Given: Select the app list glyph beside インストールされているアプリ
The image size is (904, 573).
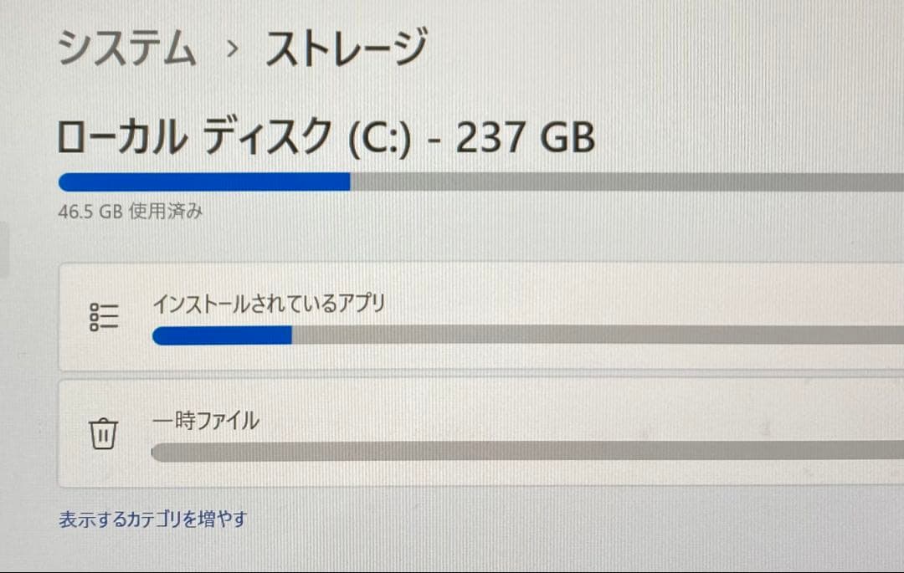Looking at the screenshot, I should pyautogui.click(x=102, y=317).
